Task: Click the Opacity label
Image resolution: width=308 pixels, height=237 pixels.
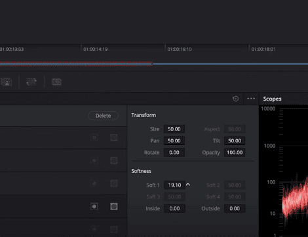Action: point(211,153)
